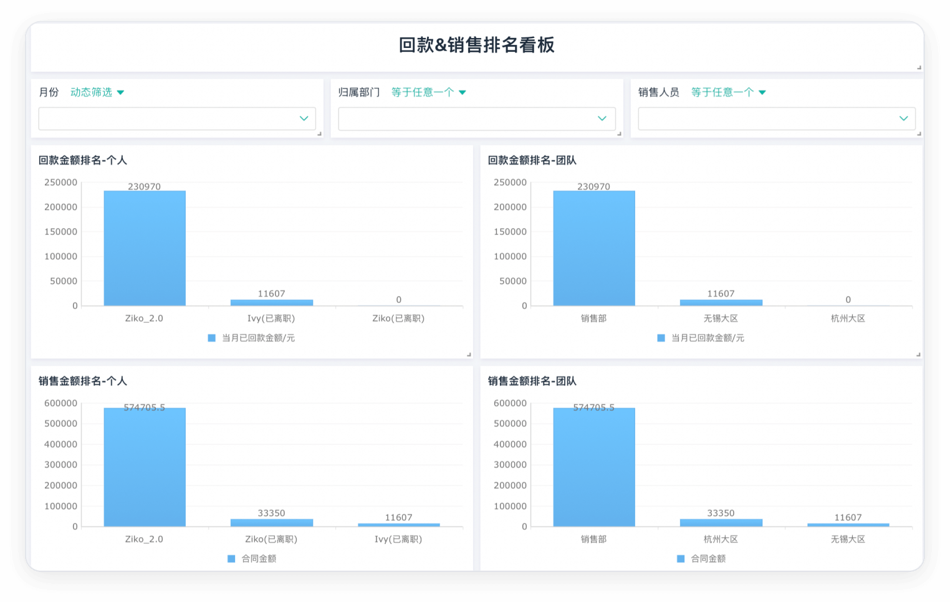Open the 月份 动态筛选 filter options
This screenshot has width=950, height=602.
[97, 92]
